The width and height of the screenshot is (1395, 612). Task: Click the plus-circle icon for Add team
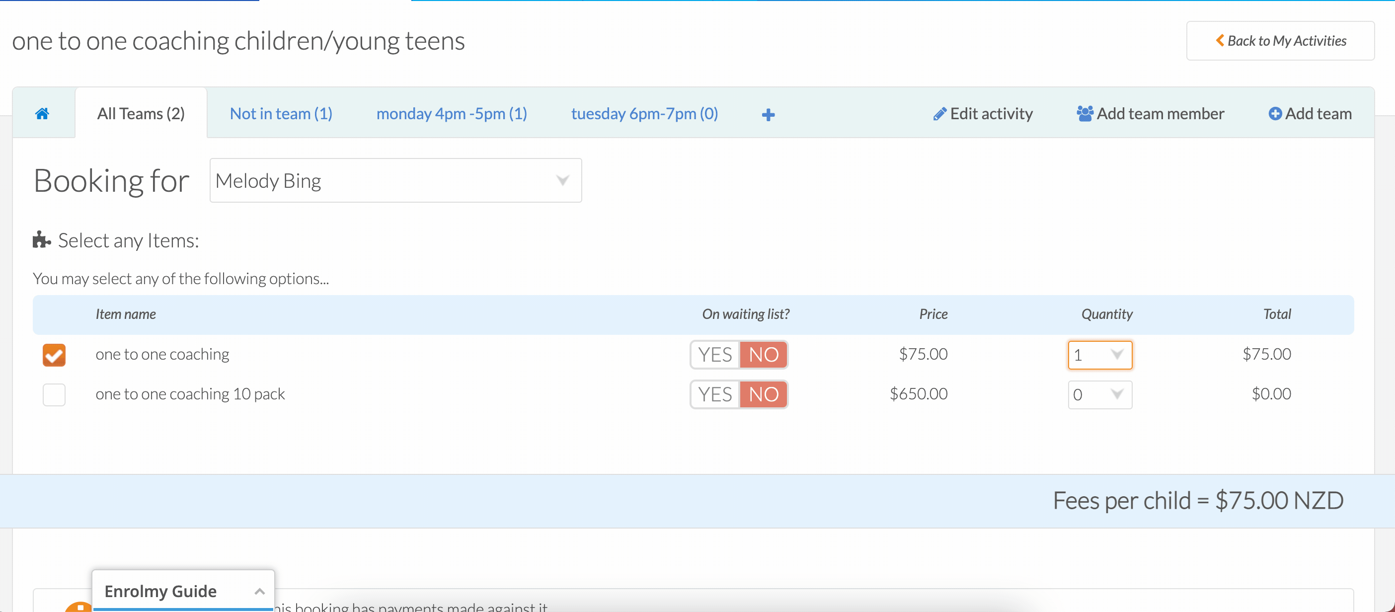[1275, 114]
